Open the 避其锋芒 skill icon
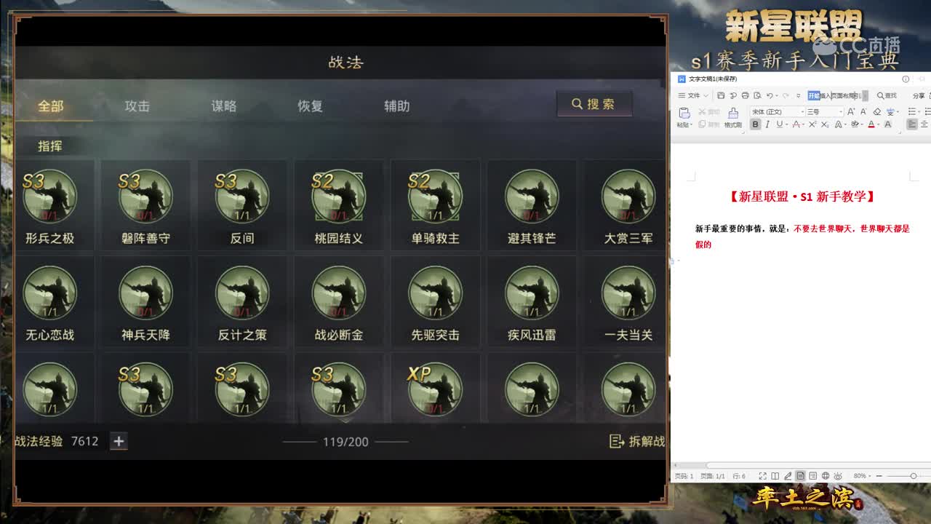Image resolution: width=931 pixels, height=524 pixels. [532, 196]
